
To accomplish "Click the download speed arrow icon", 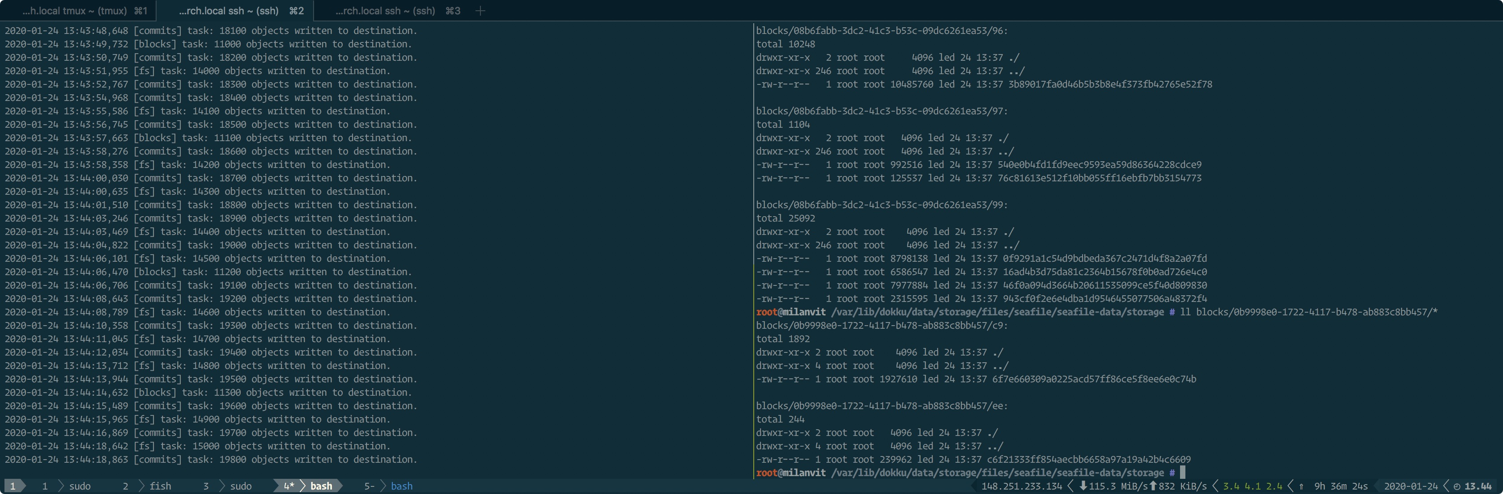I will (x=1083, y=486).
